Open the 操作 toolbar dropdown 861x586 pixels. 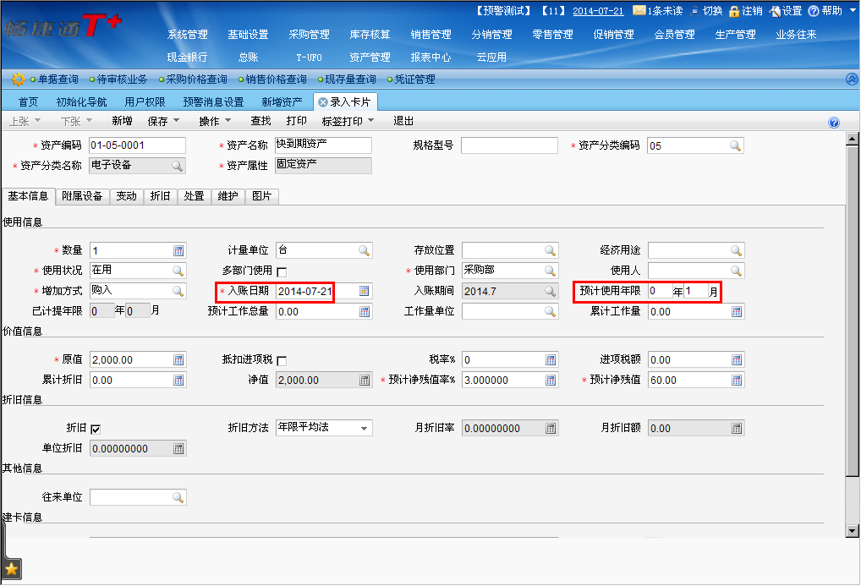(x=215, y=121)
